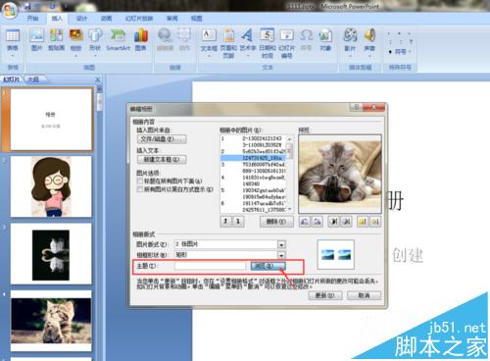Click the Office button logo
The height and width of the screenshot is (361, 490).
point(10,10)
